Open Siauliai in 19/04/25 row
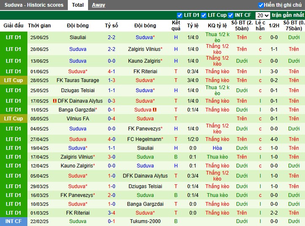This screenshot has width=305, height=226. click(145, 148)
